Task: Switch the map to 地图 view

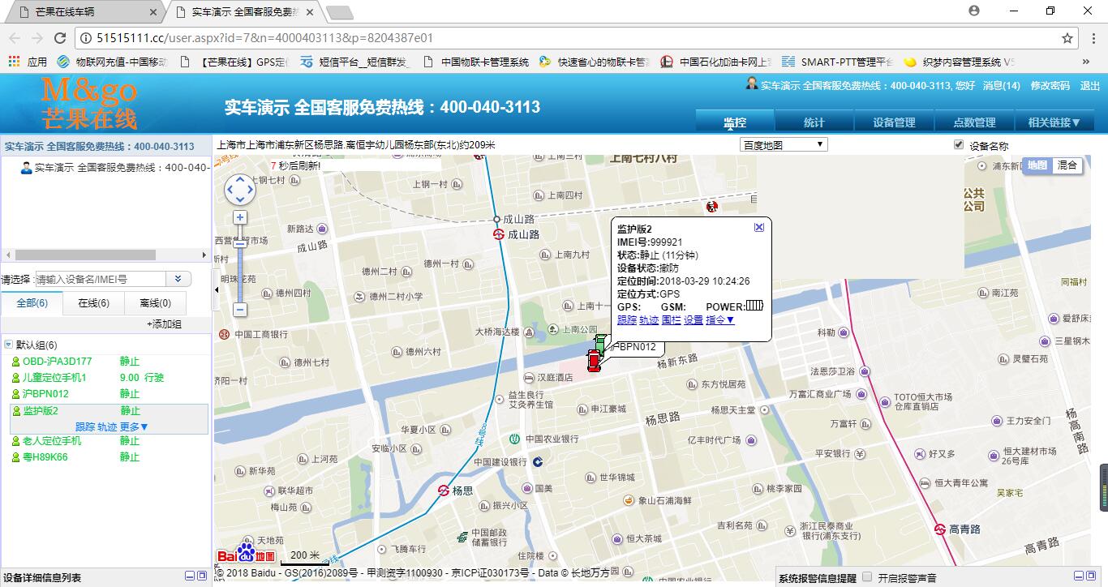Action: coord(1037,165)
